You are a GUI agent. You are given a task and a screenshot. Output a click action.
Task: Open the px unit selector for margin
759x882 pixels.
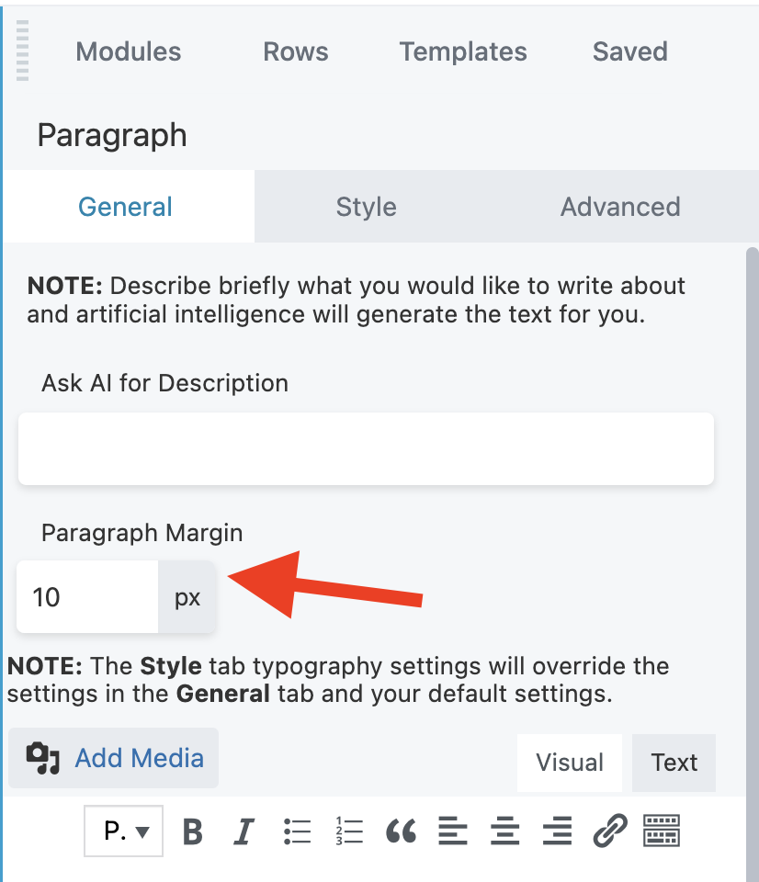coord(187,598)
